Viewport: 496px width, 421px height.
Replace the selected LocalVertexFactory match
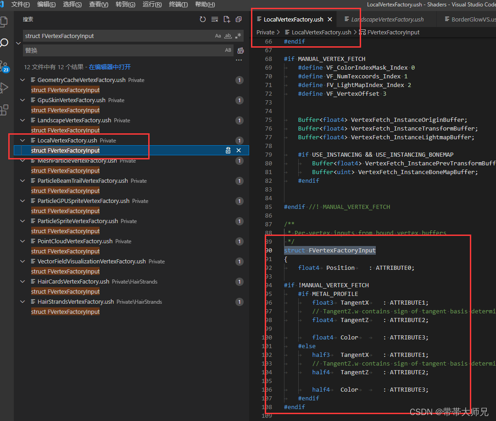pyautogui.click(x=228, y=150)
